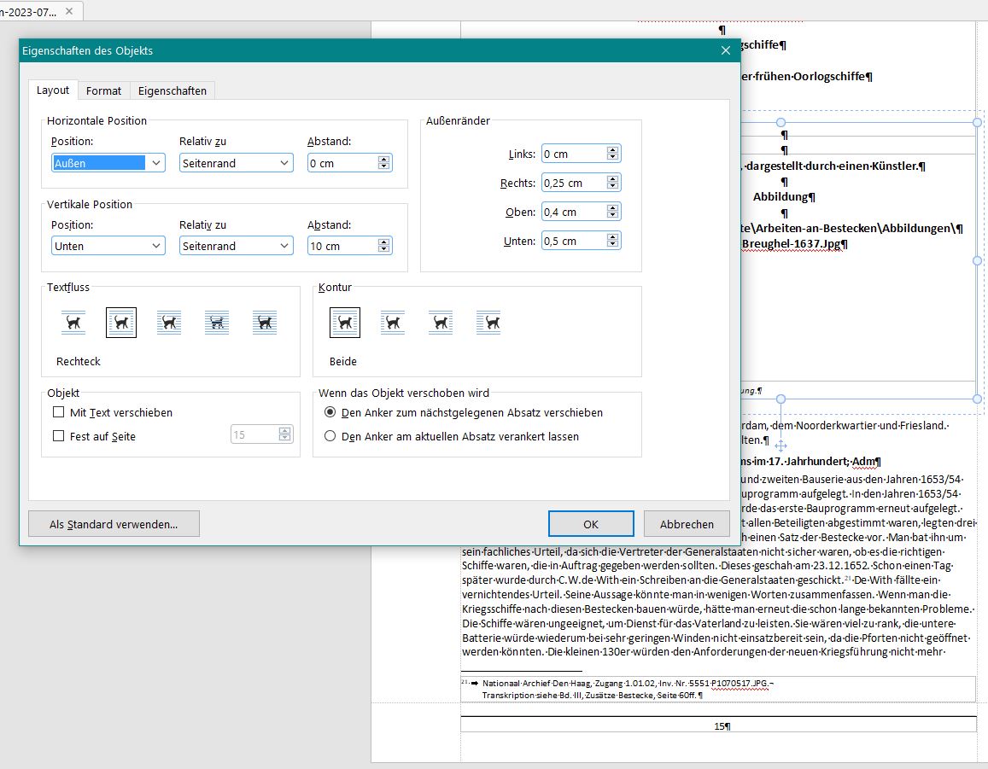Open vertical Position dropdown showing Unten
This screenshot has height=769, width=988.
tap(108, 246)
